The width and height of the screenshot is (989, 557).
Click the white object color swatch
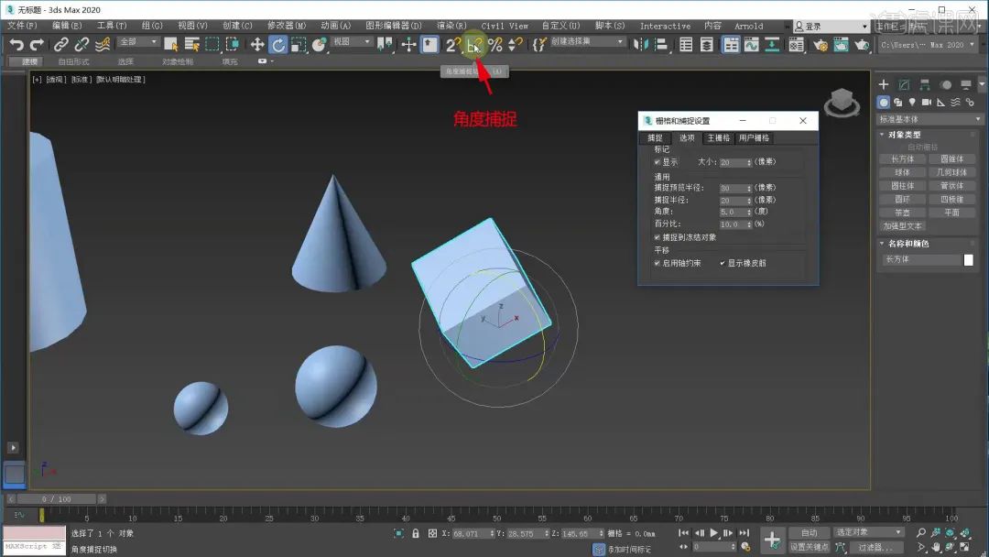[969, 260]
